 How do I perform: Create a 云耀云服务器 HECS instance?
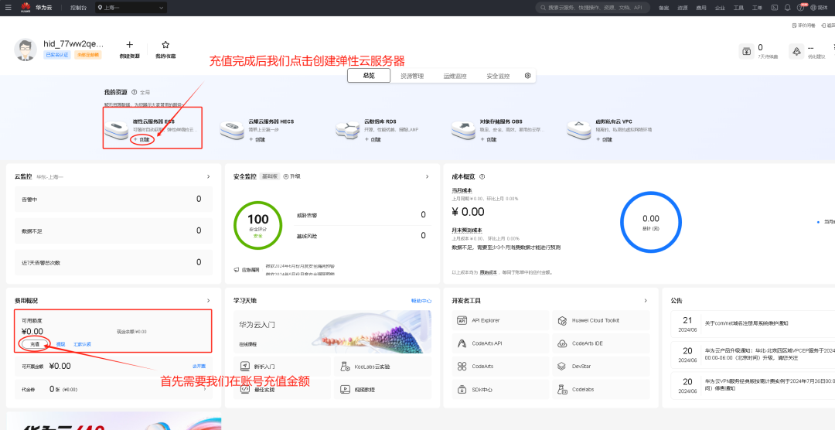257,140
